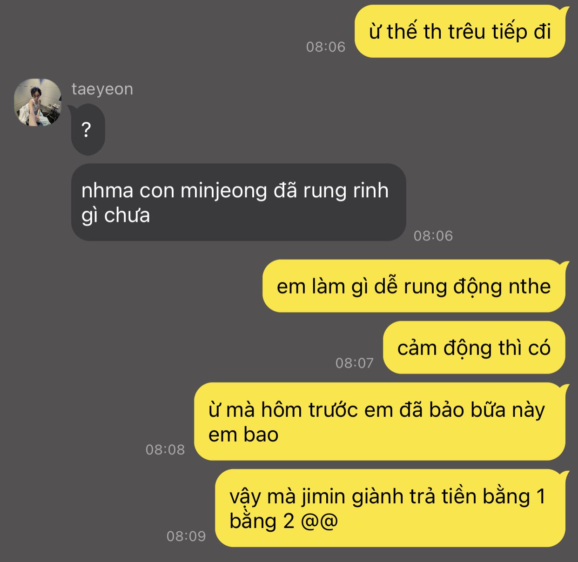
Task: Select the 'em làm gì dễ rung động nthe' bubble
Action: tap(414, 286)
